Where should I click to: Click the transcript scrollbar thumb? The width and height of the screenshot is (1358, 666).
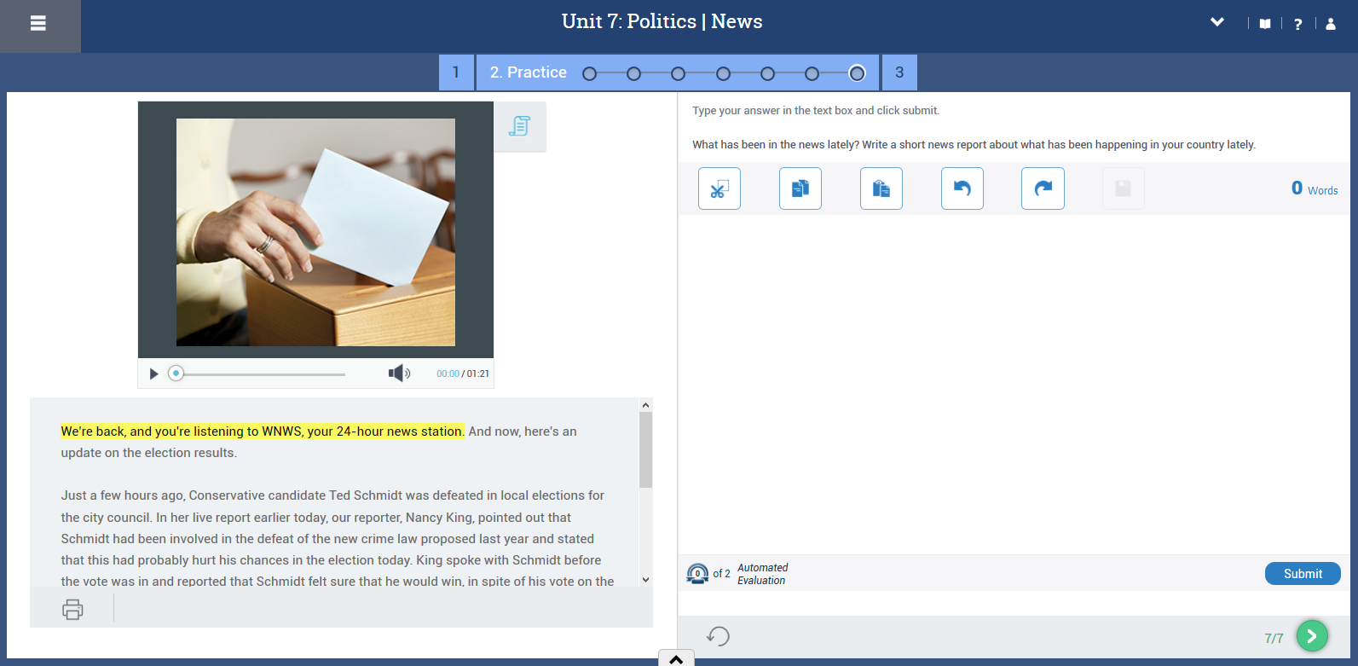click(645, 450)
